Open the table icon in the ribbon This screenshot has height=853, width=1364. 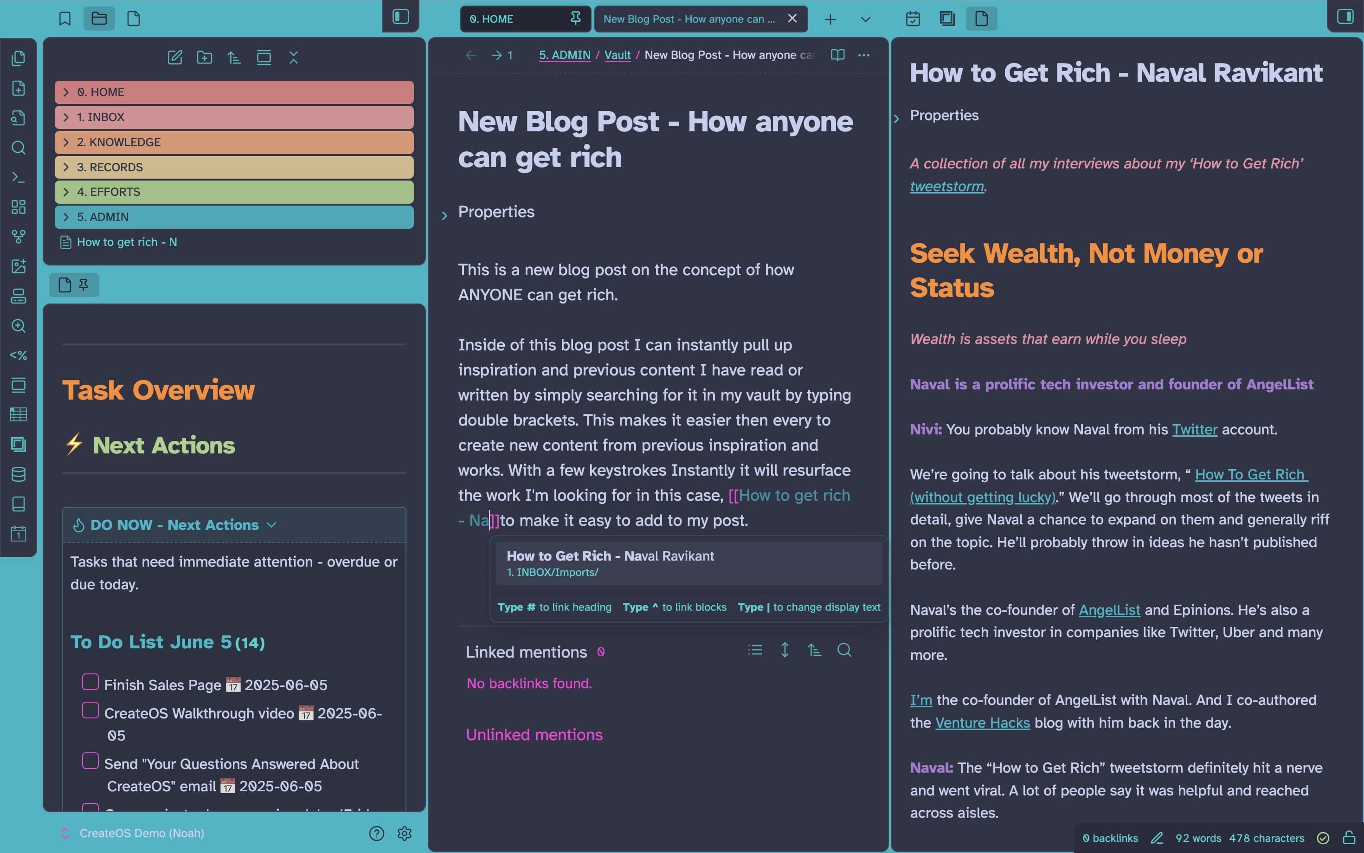click(19, 414)
